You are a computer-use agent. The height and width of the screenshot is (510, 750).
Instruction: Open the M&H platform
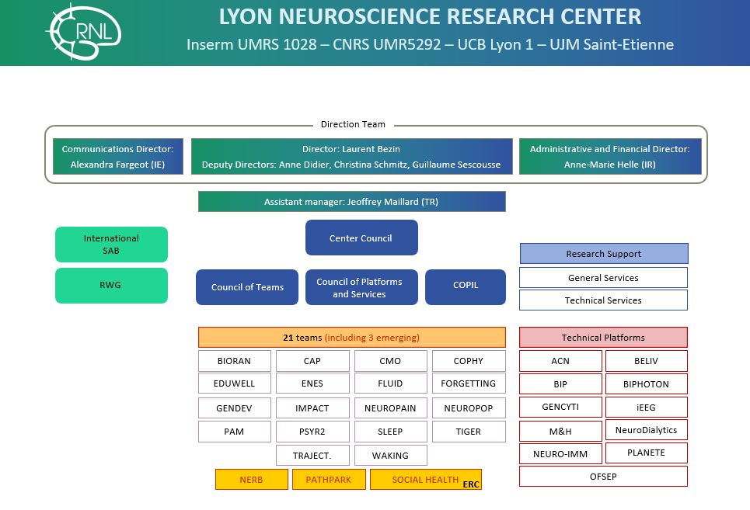tap(560, 431)
